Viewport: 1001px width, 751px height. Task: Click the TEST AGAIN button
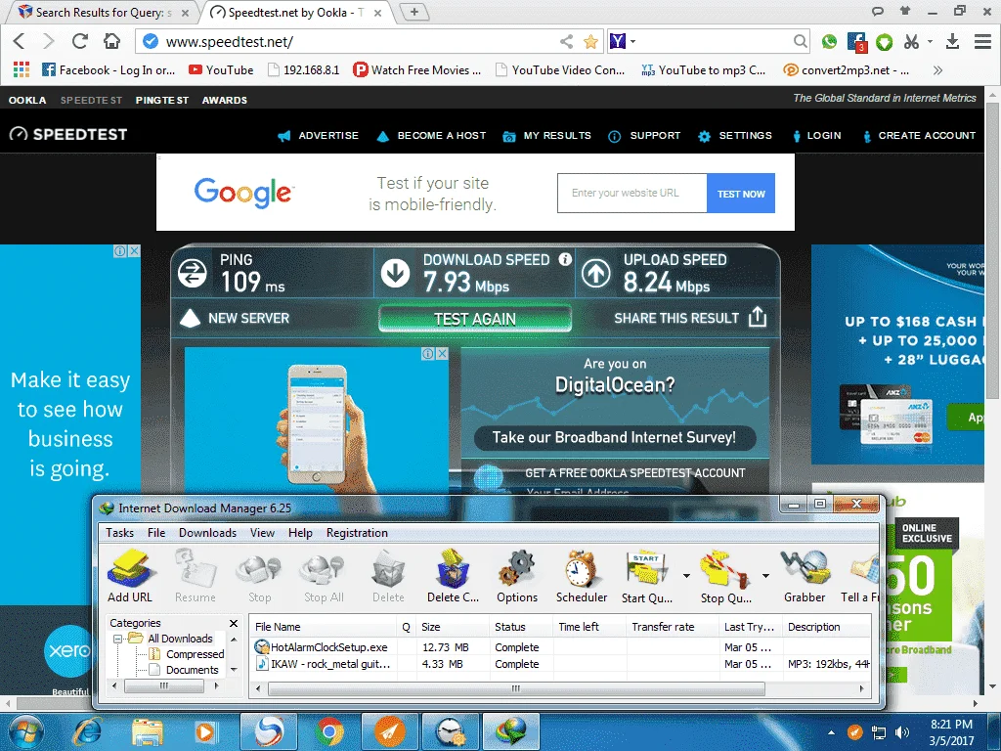tap(475, 319)
